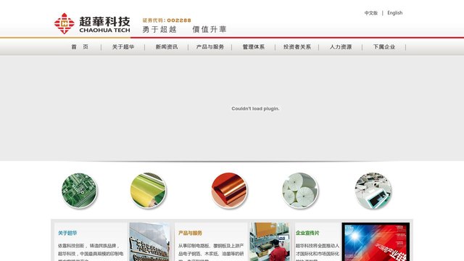Open the yellow laminate roll product circle
Image resolution: width=464 pixels, height=261 pixels.
(148, 191)
